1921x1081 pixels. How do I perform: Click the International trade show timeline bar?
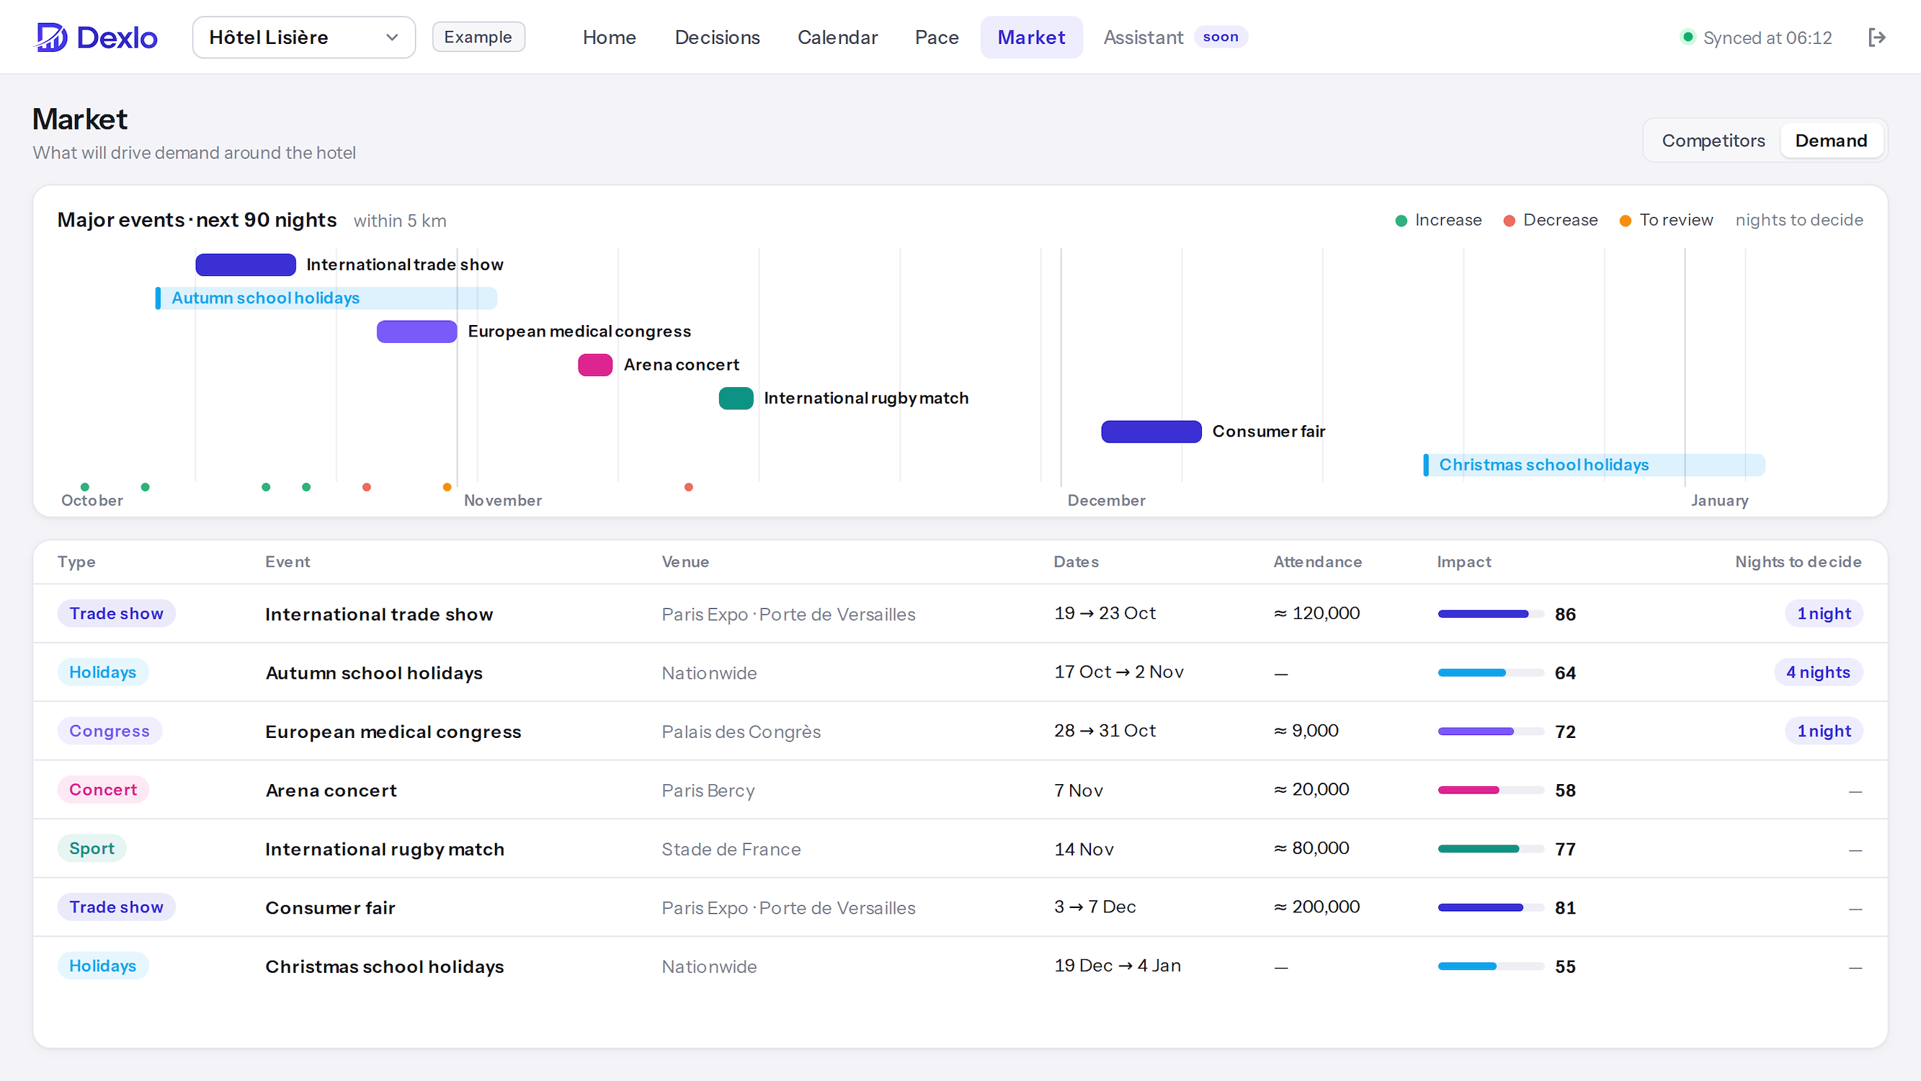[245, 264]
